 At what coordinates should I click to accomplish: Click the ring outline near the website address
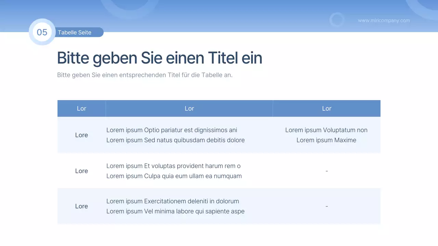[337, 20]
